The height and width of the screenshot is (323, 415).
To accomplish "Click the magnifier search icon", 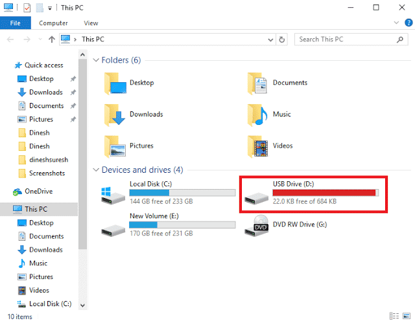I will click(x=400, y=39).
